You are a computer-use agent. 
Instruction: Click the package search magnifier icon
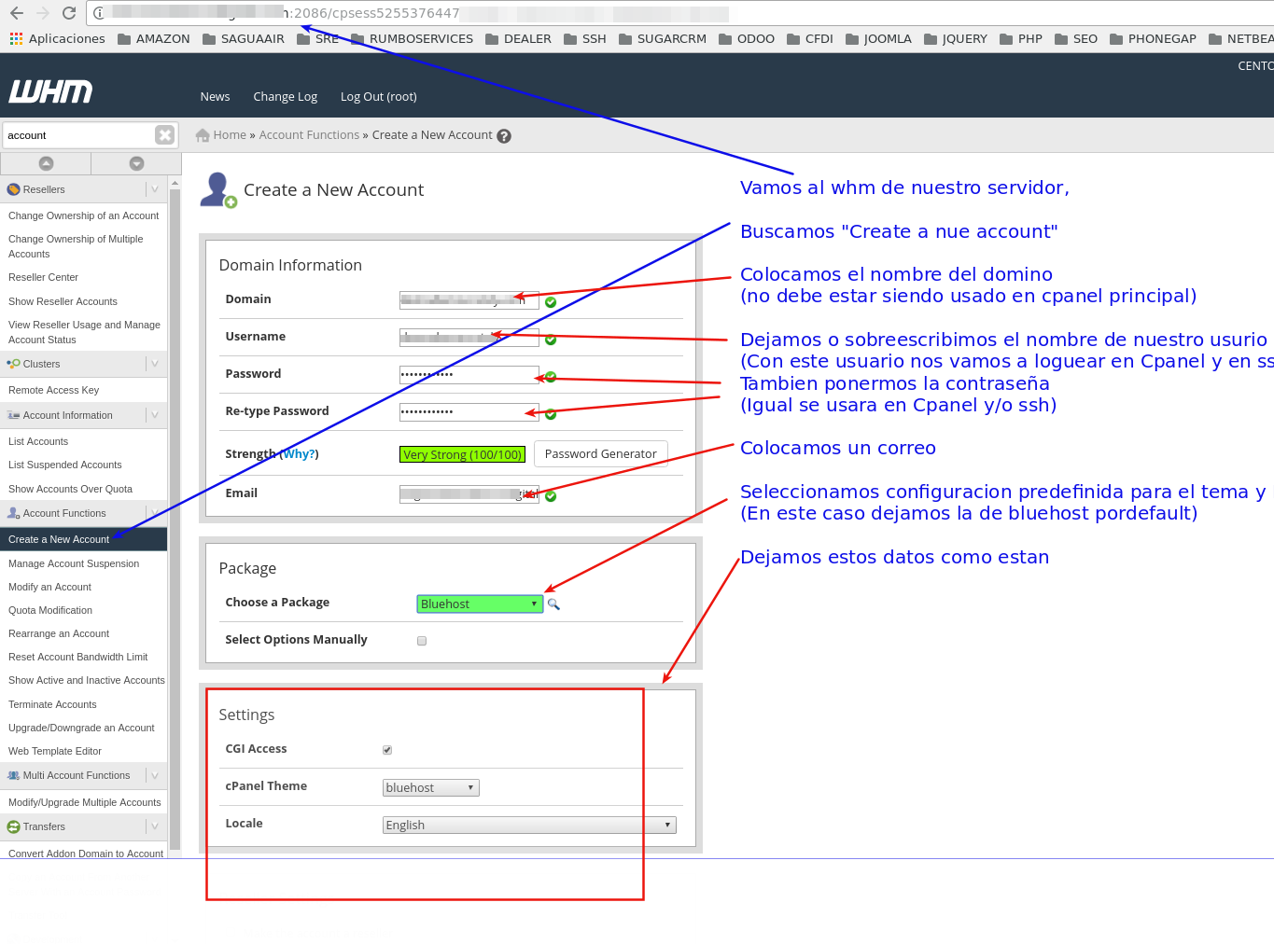coord(553,604)
